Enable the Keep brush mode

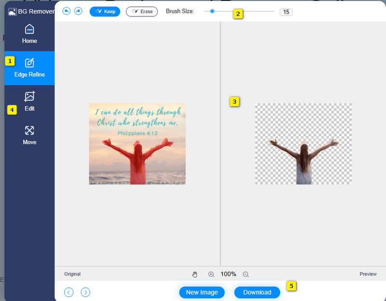(x=105, y=11)
